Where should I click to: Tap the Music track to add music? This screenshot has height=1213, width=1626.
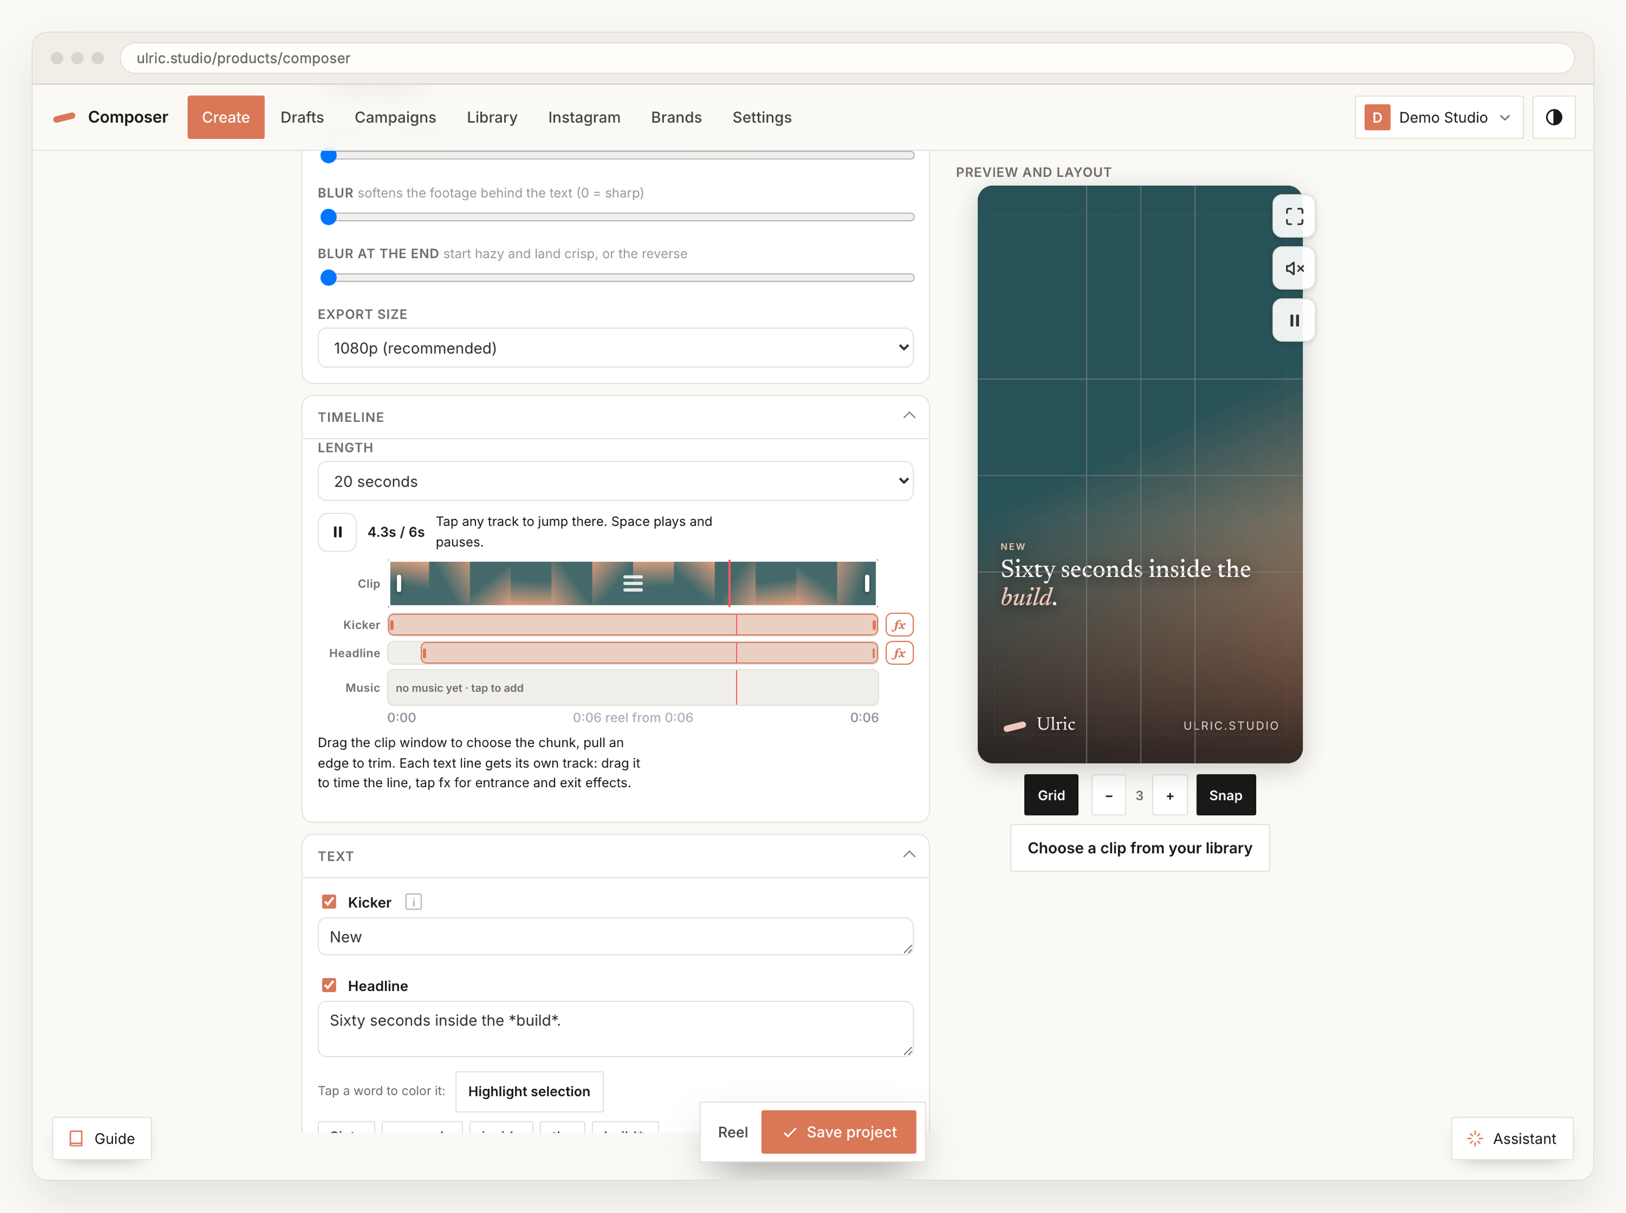click(x=633, y=687)
